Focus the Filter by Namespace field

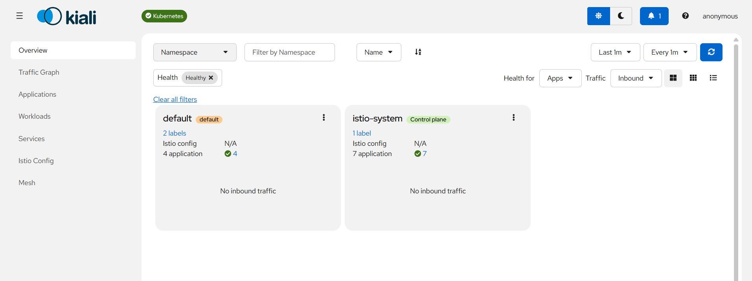290,52
